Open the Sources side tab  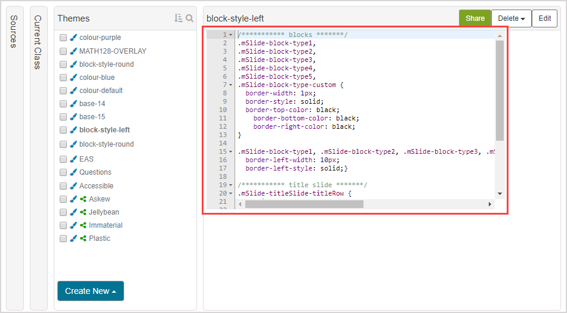14,32
